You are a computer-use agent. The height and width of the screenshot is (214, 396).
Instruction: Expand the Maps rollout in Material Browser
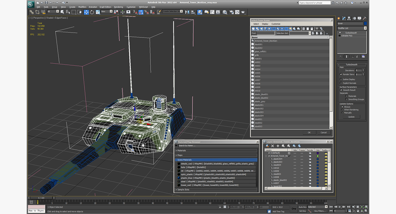216,155
